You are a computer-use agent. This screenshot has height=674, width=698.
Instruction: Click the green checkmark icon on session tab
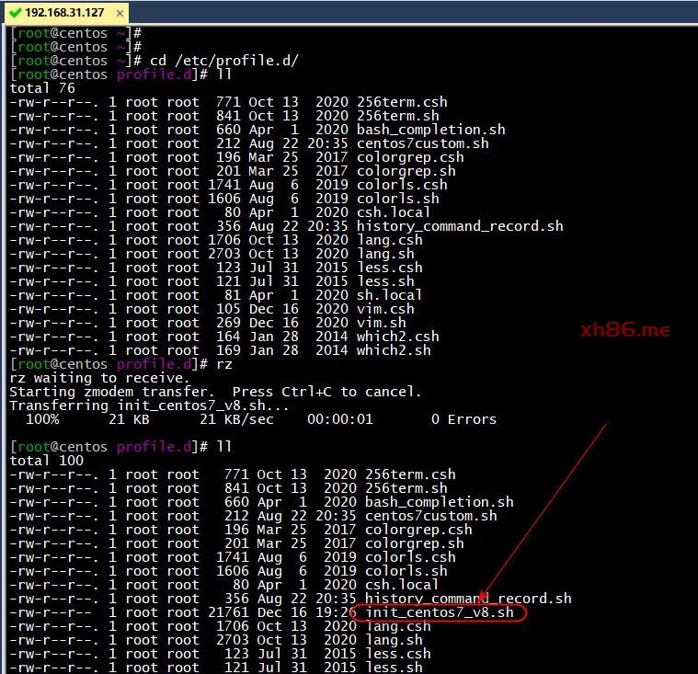15,14
